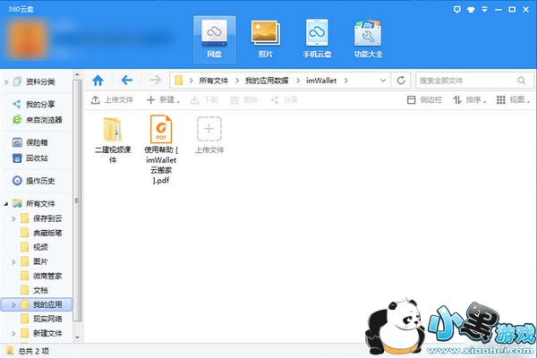Click 上传文件 in the toolbar

113,99
